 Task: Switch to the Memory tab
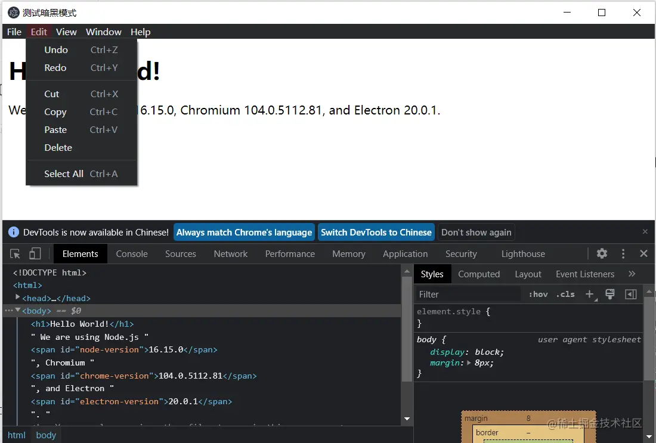(348, 254)
